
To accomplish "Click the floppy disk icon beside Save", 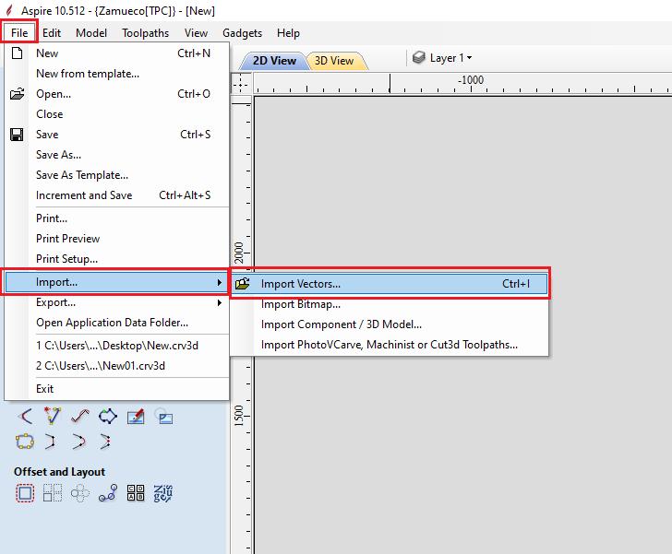I will click(17, 135).
